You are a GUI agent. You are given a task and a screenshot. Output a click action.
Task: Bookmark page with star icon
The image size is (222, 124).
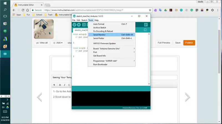[150, 10]
